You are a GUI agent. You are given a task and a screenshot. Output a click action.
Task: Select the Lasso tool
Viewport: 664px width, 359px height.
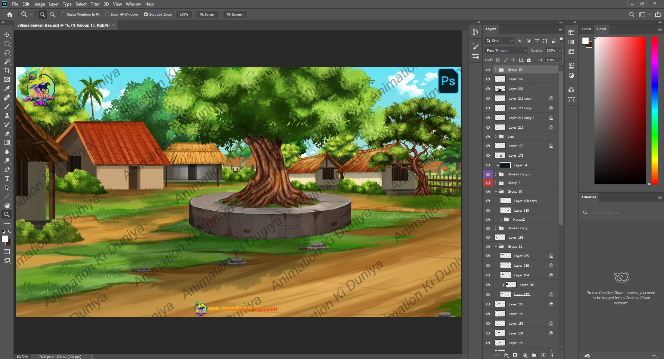tap(7, 53)
